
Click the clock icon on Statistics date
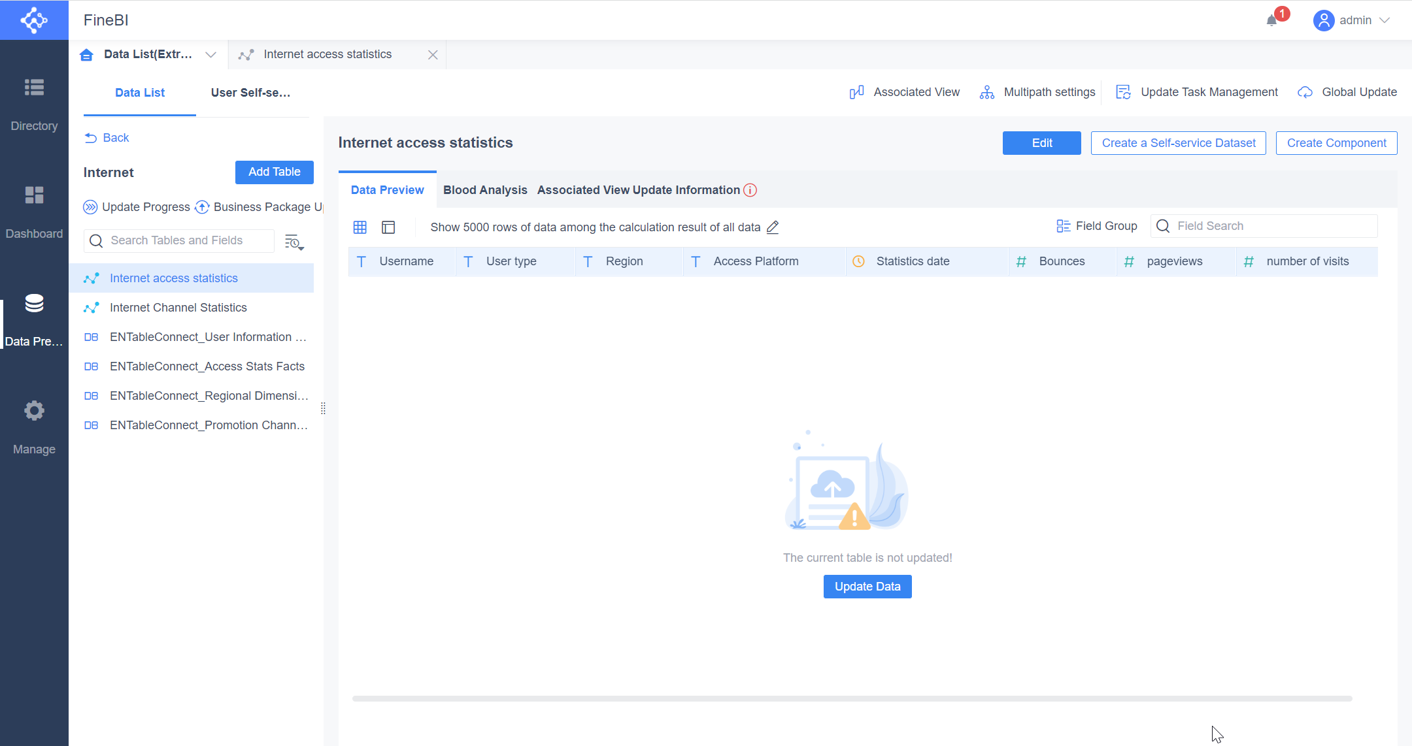point(859,261)
